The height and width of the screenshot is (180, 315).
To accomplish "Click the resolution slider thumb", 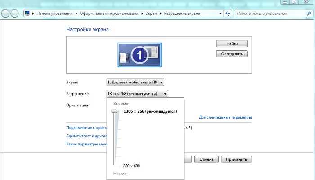I will tap(114, 111).
